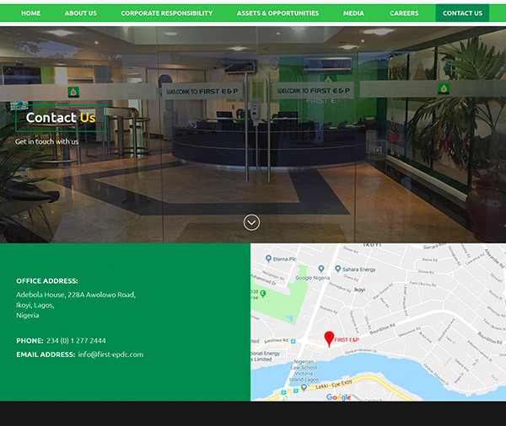Screen dimensions: 506x426
Task: Click the blue transit icon on Awolowo Rd
Action: coord(293,341)
